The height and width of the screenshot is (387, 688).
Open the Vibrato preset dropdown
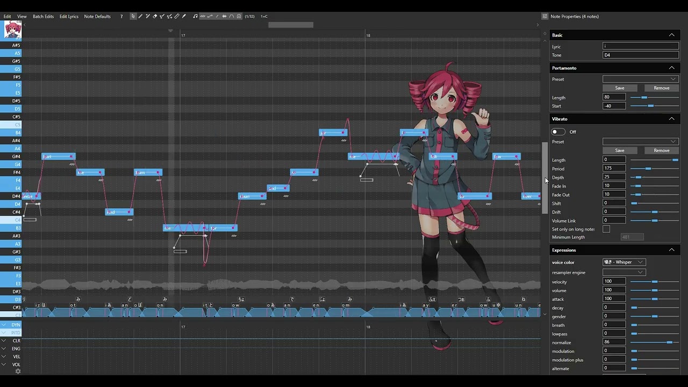pyautogui.click(x=641, y=141)
